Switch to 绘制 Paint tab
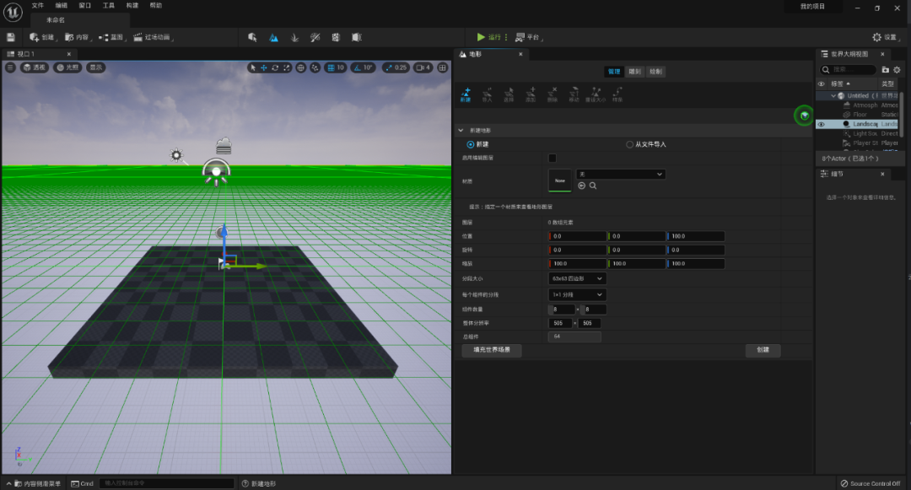 (655, 72)
